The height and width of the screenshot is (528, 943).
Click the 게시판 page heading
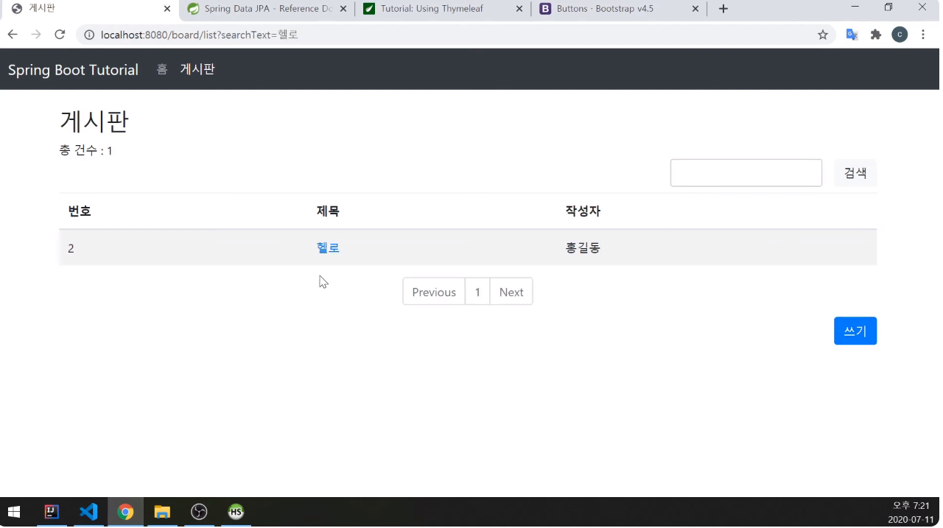[94, 121]
